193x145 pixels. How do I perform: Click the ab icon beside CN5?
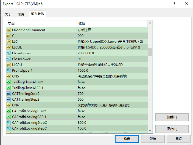click(x=9, y=76)
